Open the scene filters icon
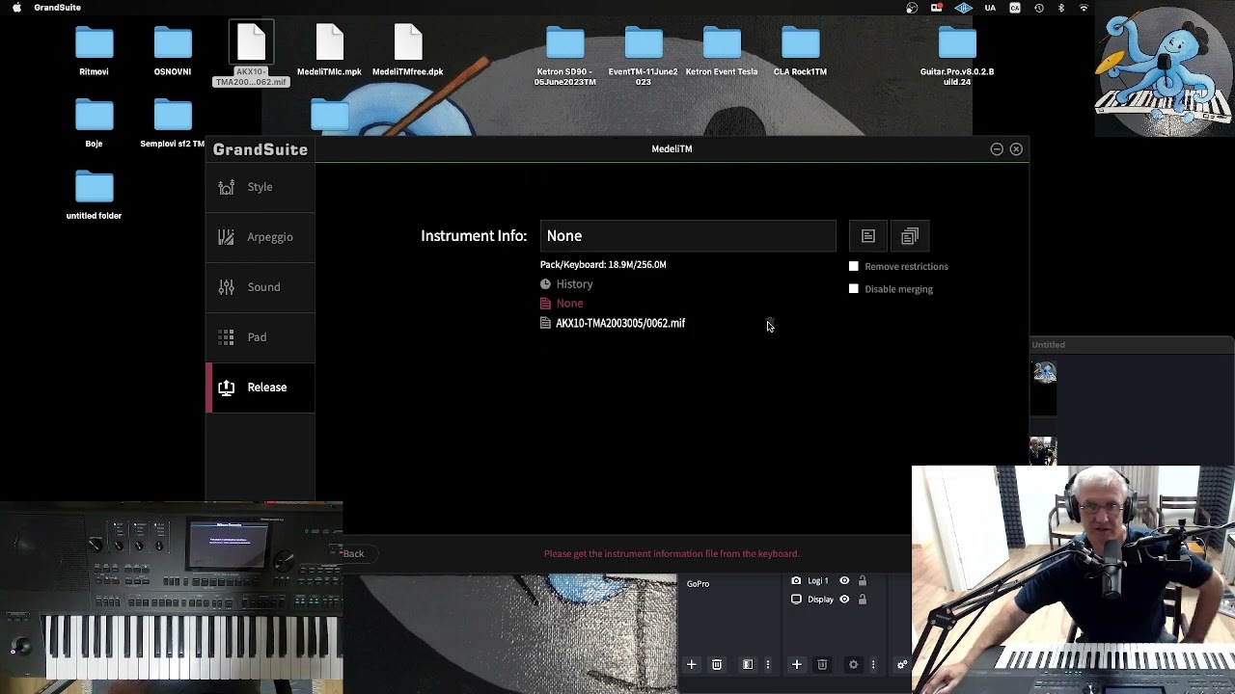The image size is (1235, 694). tap(748, 664)
